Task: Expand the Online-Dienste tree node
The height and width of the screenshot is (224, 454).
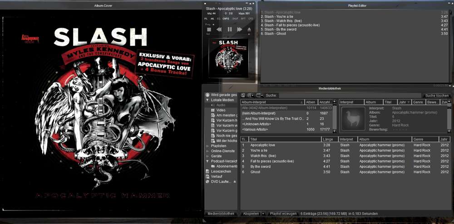Action: [x=207, y=151]
